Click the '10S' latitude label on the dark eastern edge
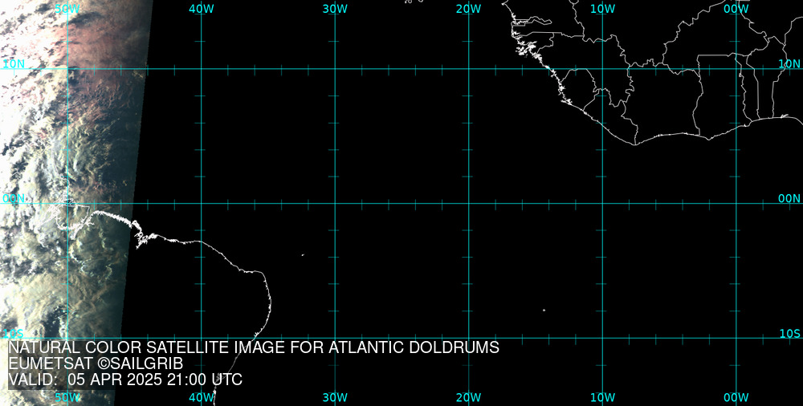803x406 pixels. coord(789,334)
